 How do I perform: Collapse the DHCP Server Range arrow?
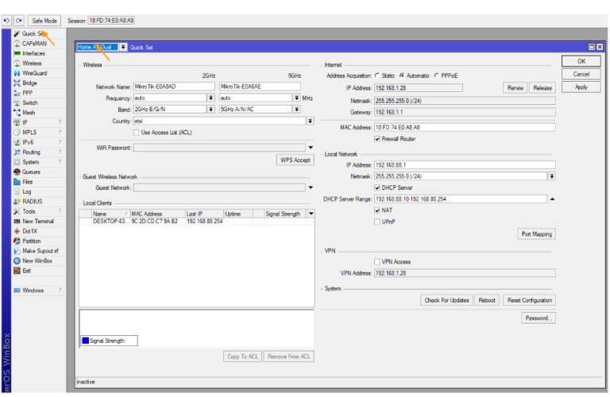pos(552,199)
